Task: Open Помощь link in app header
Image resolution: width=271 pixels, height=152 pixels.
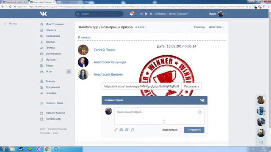Action: coord(199,27)
